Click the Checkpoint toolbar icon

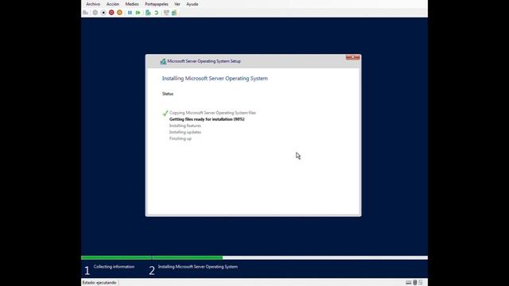(148, 13)
